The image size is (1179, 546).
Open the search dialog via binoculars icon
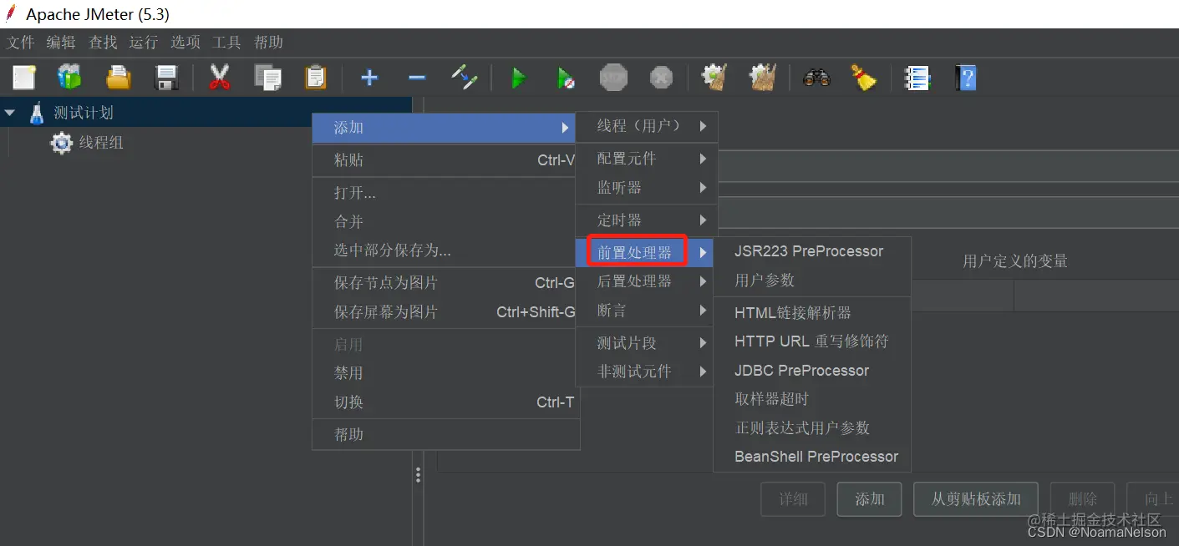816,77
